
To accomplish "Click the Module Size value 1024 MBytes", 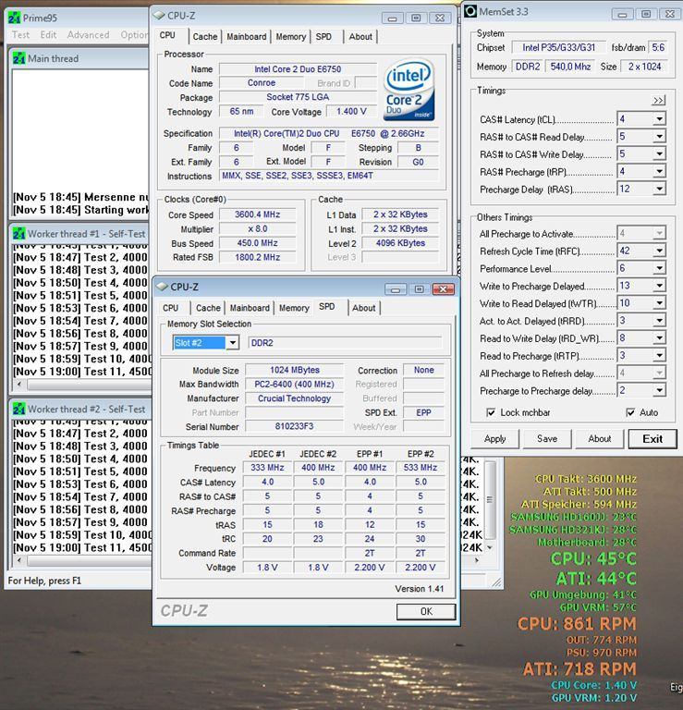I will (x=294, y=370).
